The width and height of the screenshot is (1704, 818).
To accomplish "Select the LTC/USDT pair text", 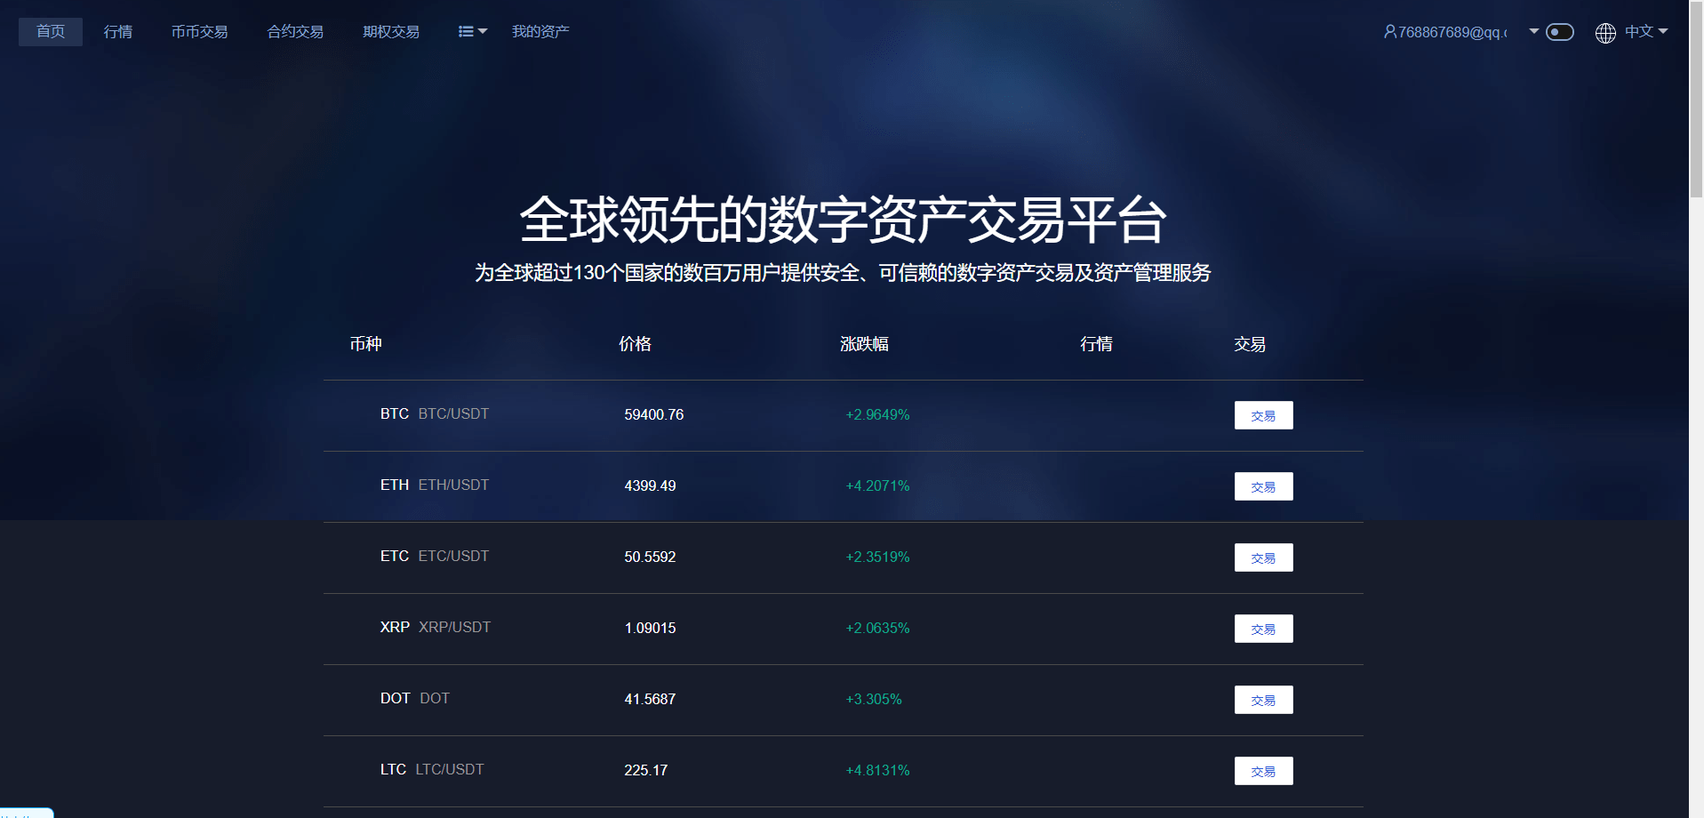I will click(450, 770).
